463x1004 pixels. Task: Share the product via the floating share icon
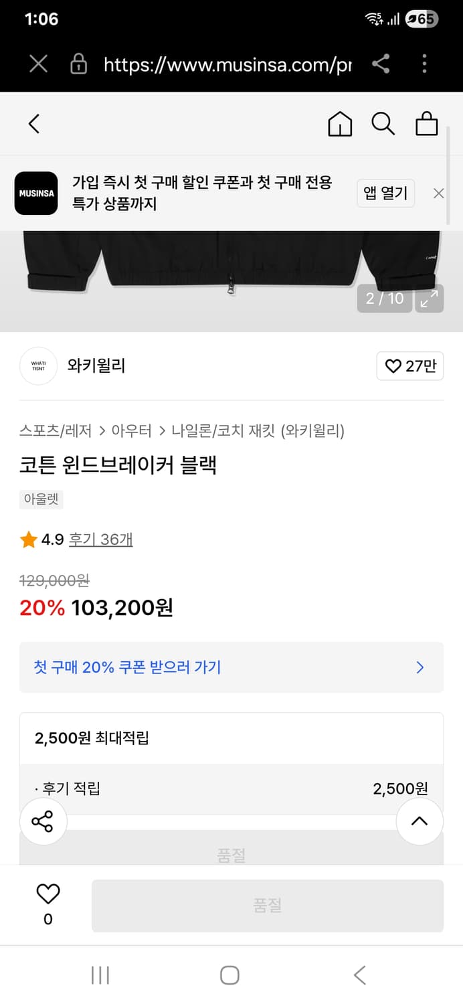pos(43,821)
